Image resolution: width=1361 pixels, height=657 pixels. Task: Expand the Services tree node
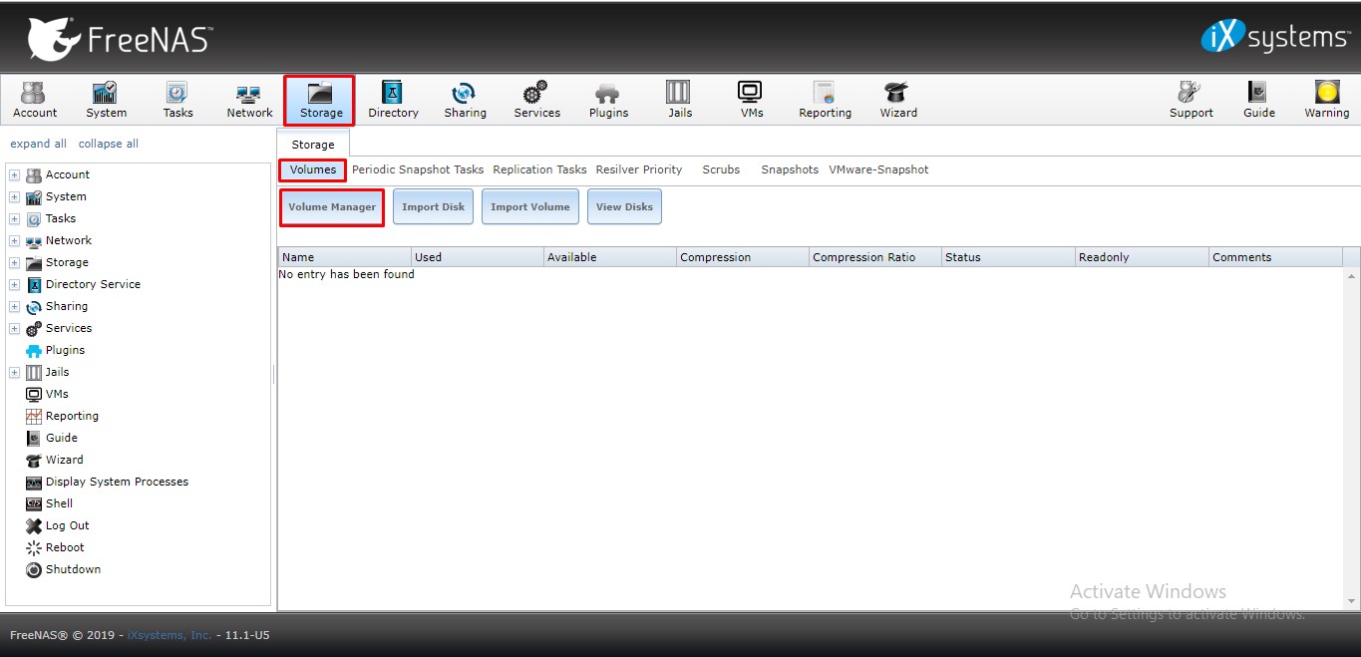[15, 328]
